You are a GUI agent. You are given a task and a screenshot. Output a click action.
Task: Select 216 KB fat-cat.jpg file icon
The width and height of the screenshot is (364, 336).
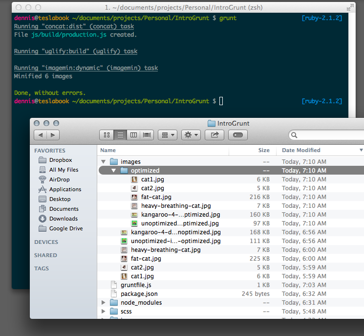click(134, 197)
